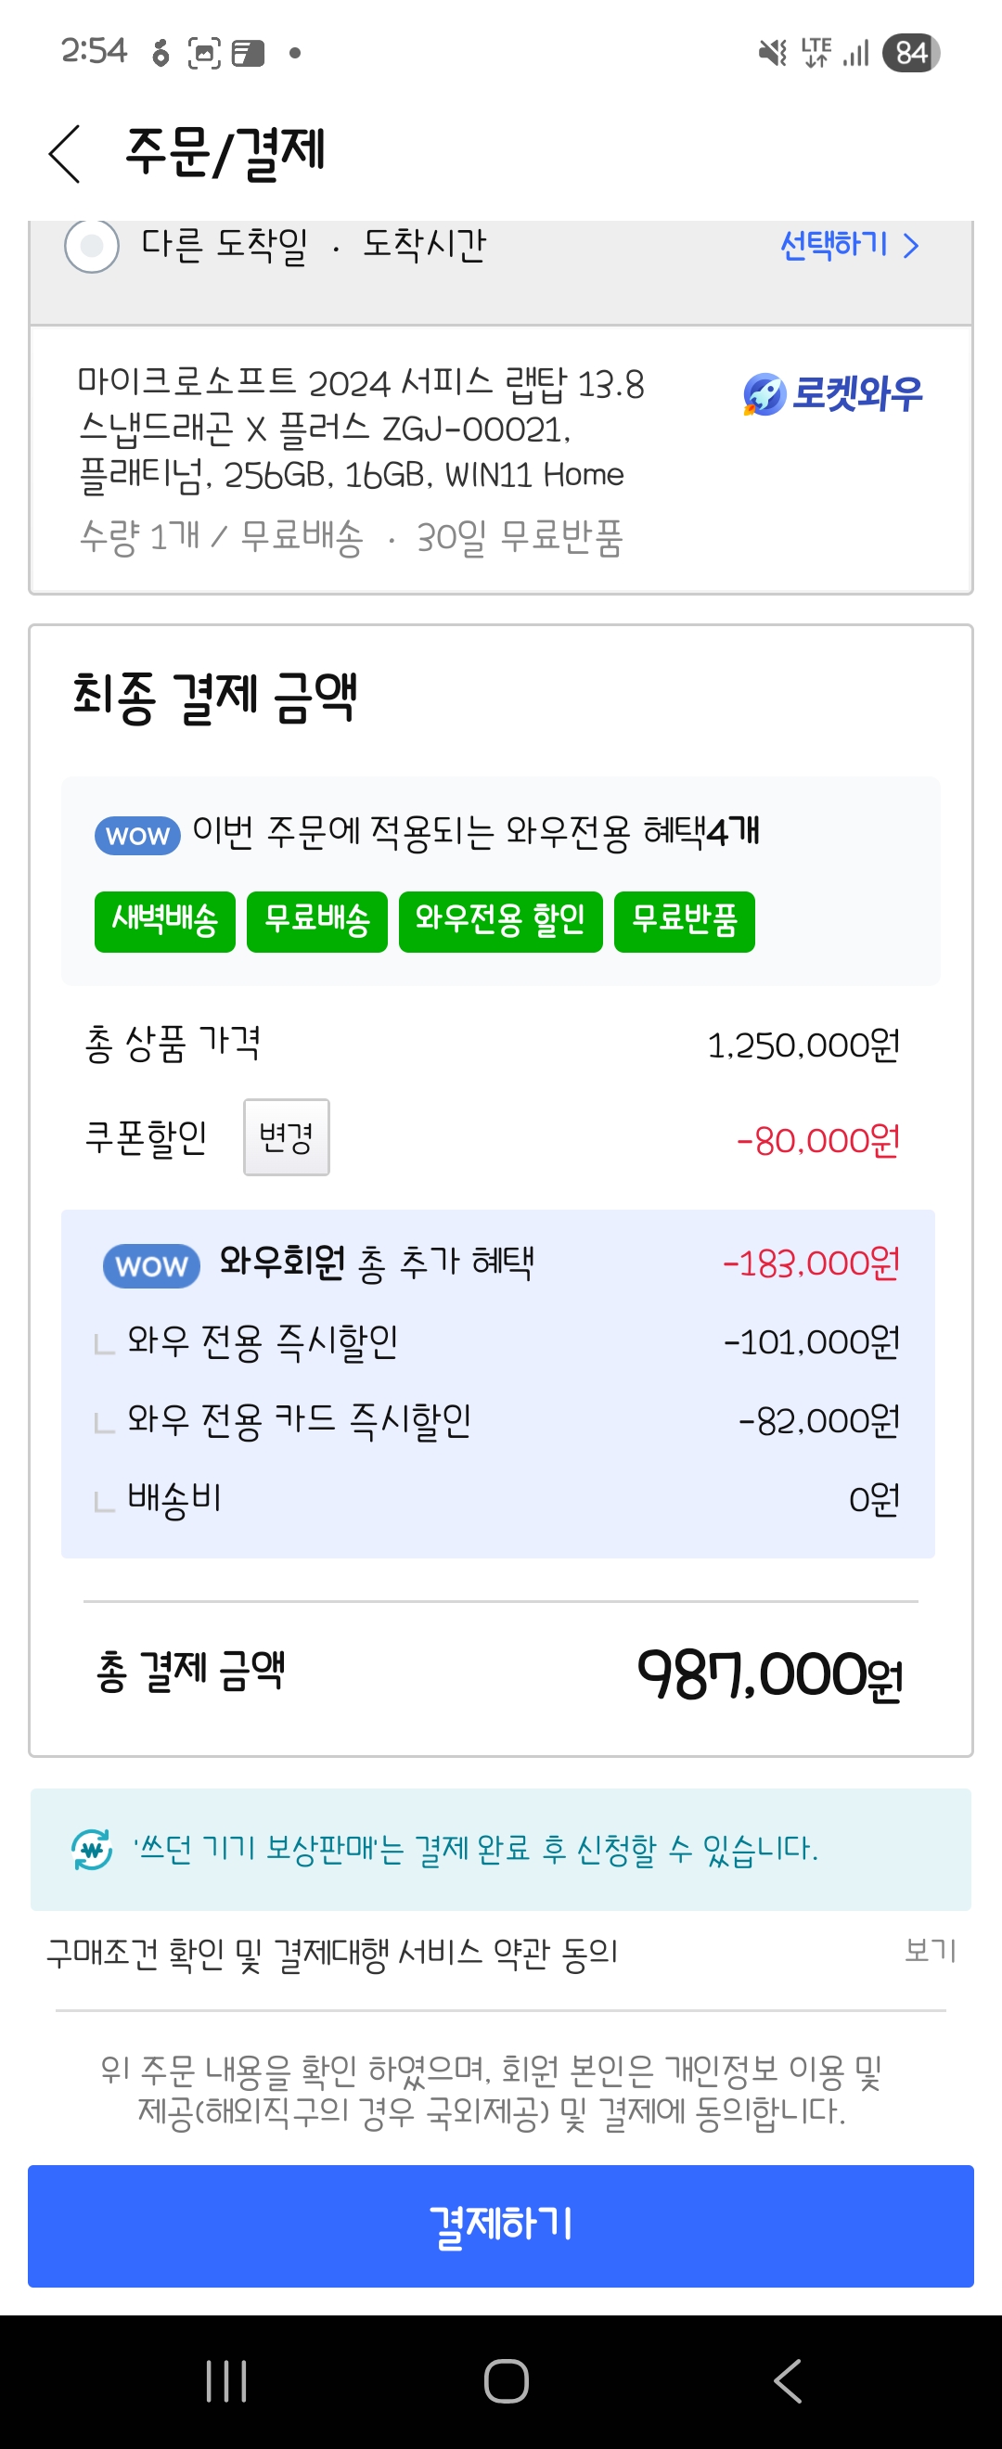Tap the Rocket Wow logo

click(x=833, y=393)
